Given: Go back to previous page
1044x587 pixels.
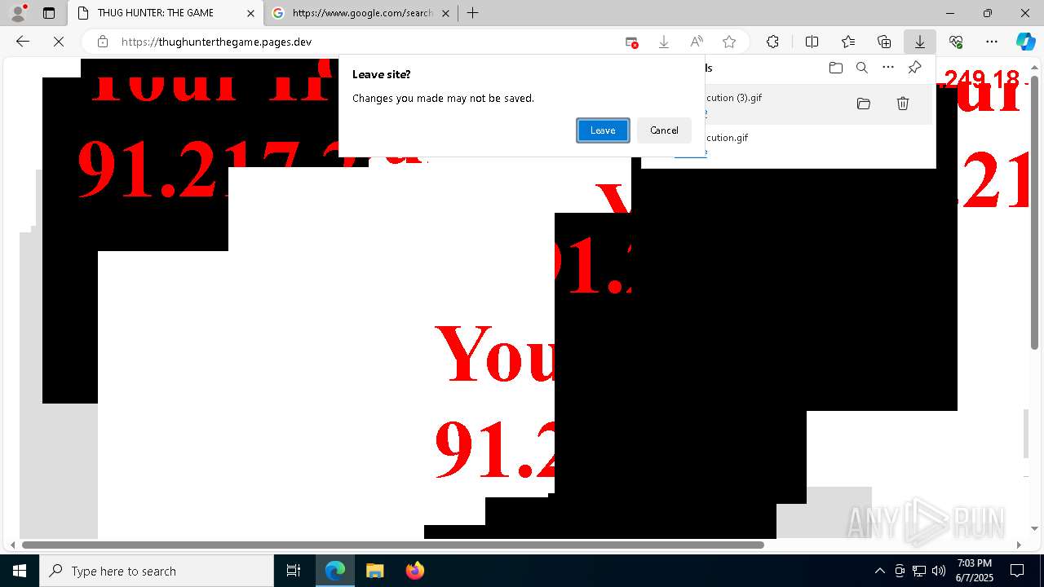Looking at the screenshot, I should point(23,42).
